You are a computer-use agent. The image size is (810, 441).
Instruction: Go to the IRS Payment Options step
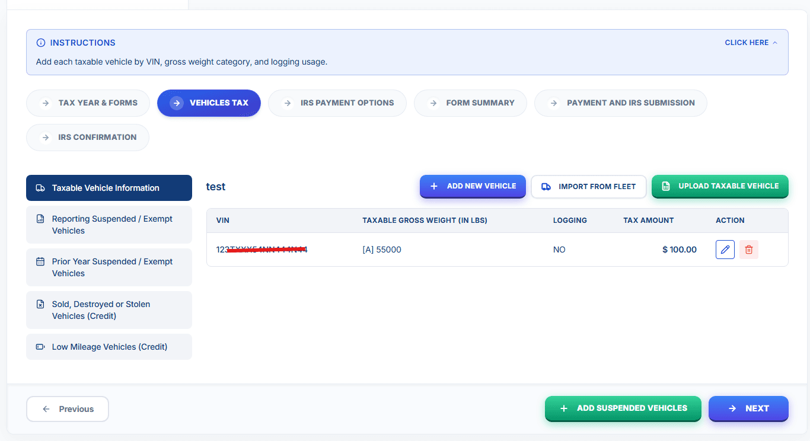point(337,103)
